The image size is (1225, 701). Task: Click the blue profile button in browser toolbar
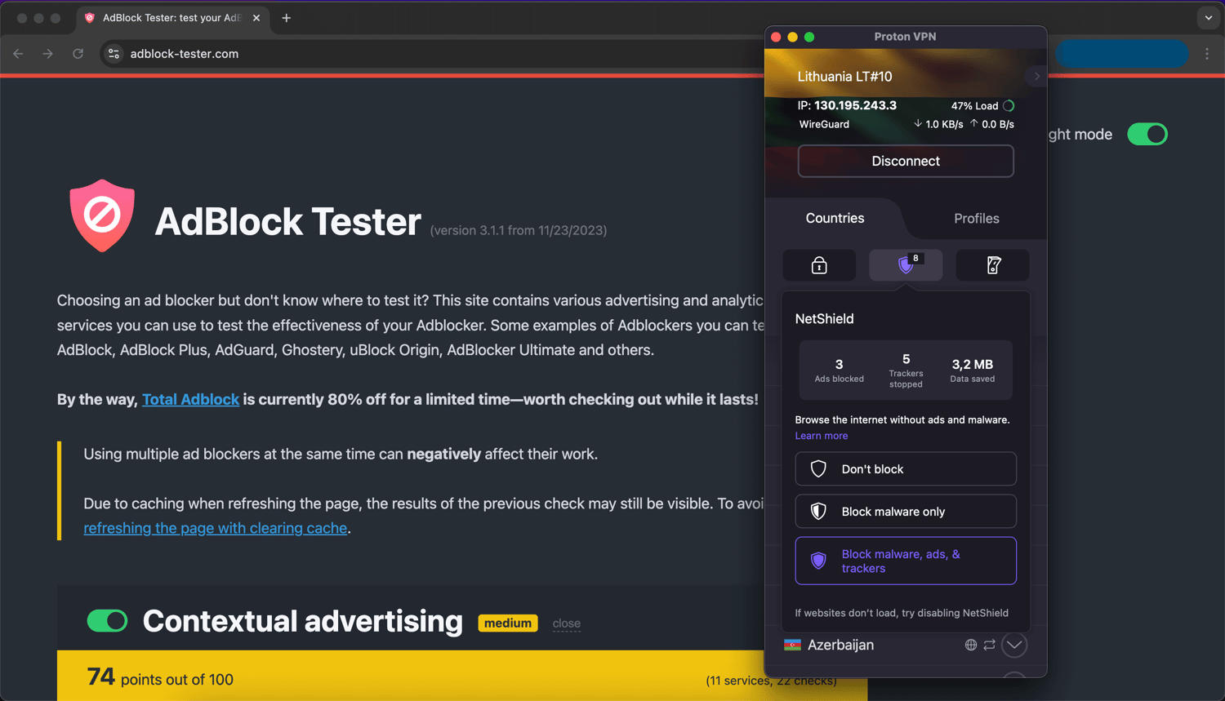(x=1122, y=54)
